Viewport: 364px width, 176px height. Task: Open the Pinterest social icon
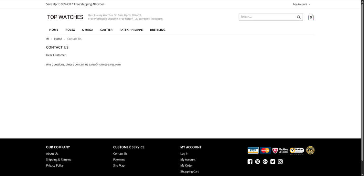click(x=257, y=161)
